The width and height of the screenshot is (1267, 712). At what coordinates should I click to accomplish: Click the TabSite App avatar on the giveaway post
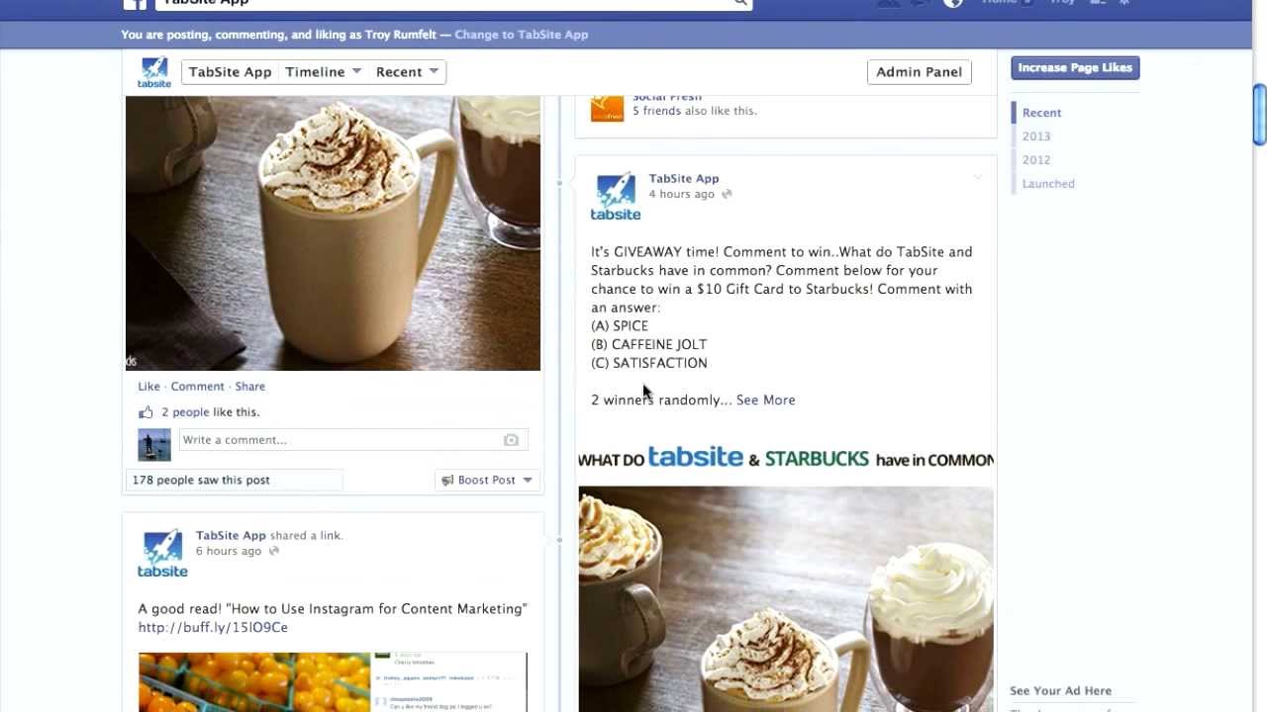click(616, 196)
